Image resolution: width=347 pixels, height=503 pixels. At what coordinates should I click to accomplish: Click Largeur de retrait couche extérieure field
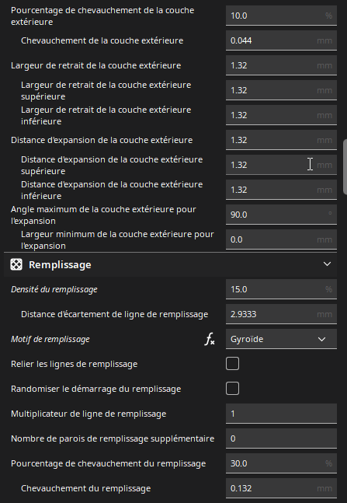pos(281,65)
